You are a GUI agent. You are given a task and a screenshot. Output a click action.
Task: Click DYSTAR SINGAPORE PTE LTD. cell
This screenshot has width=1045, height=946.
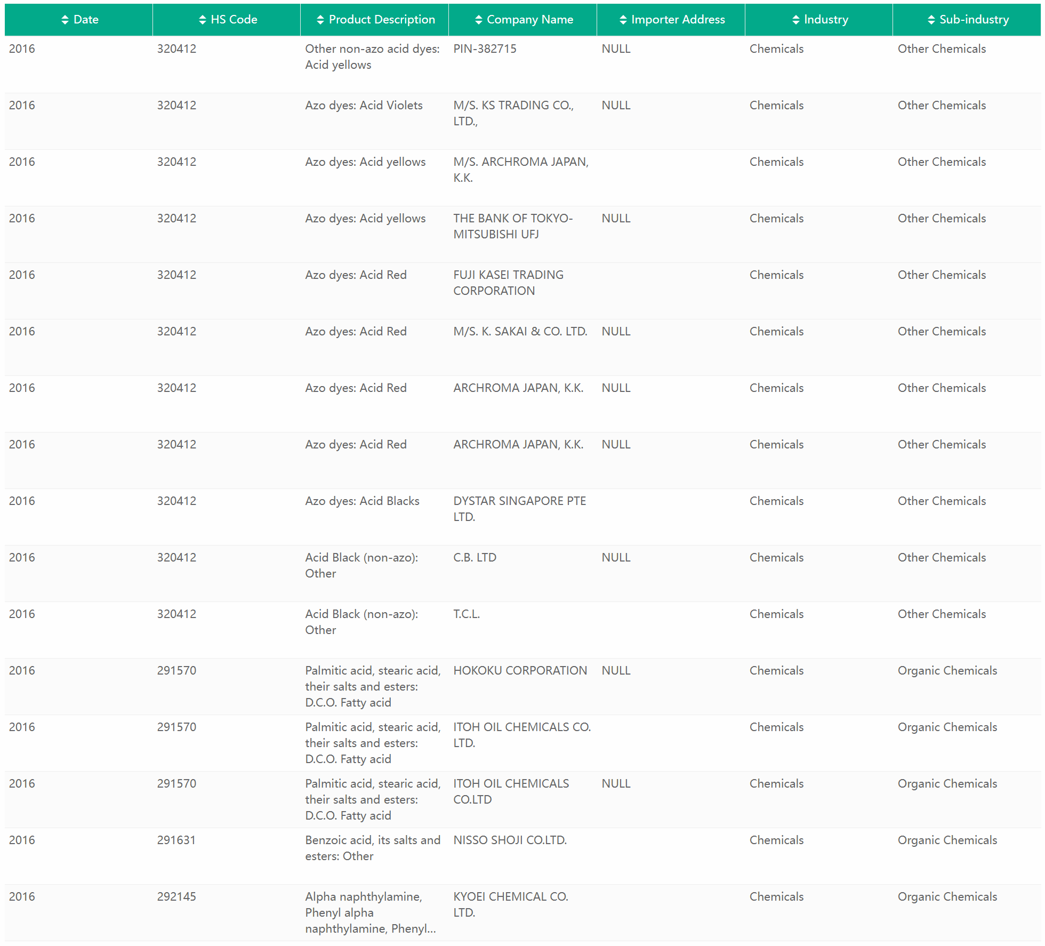click(x=522, y=517)
